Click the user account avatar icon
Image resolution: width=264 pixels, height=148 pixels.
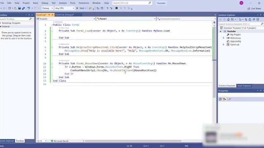click(x=241, y=3)
